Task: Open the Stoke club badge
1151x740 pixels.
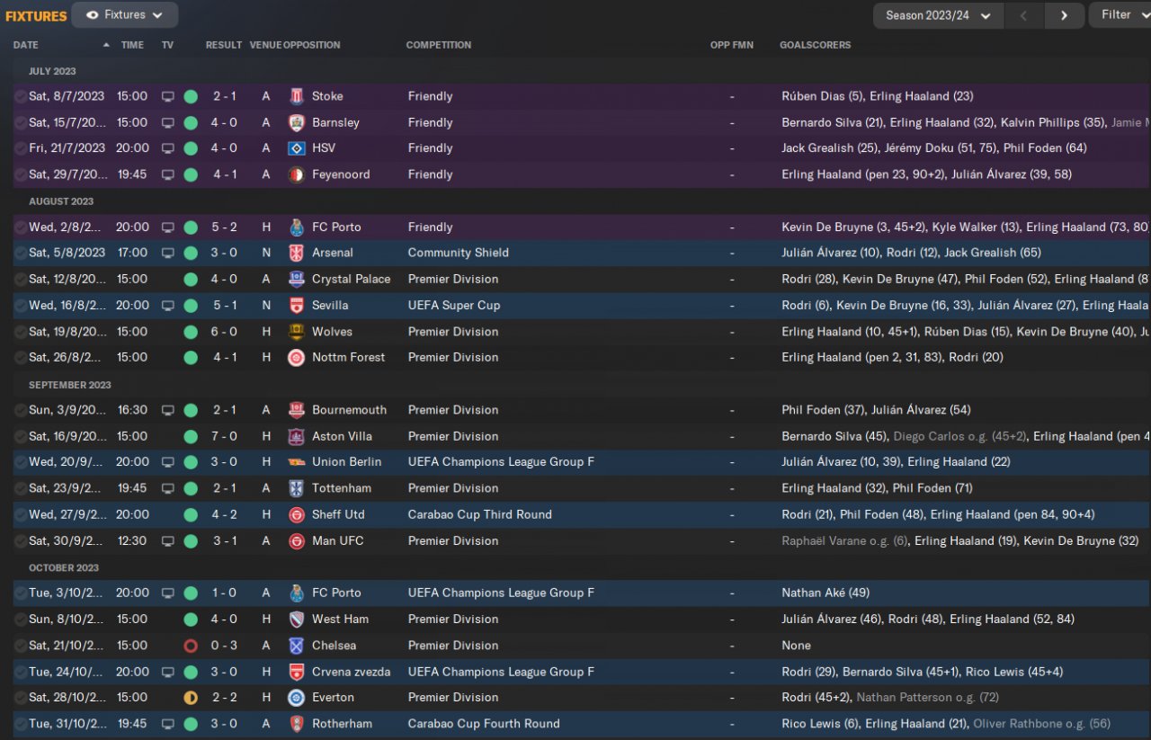Action: coord(297,96)
